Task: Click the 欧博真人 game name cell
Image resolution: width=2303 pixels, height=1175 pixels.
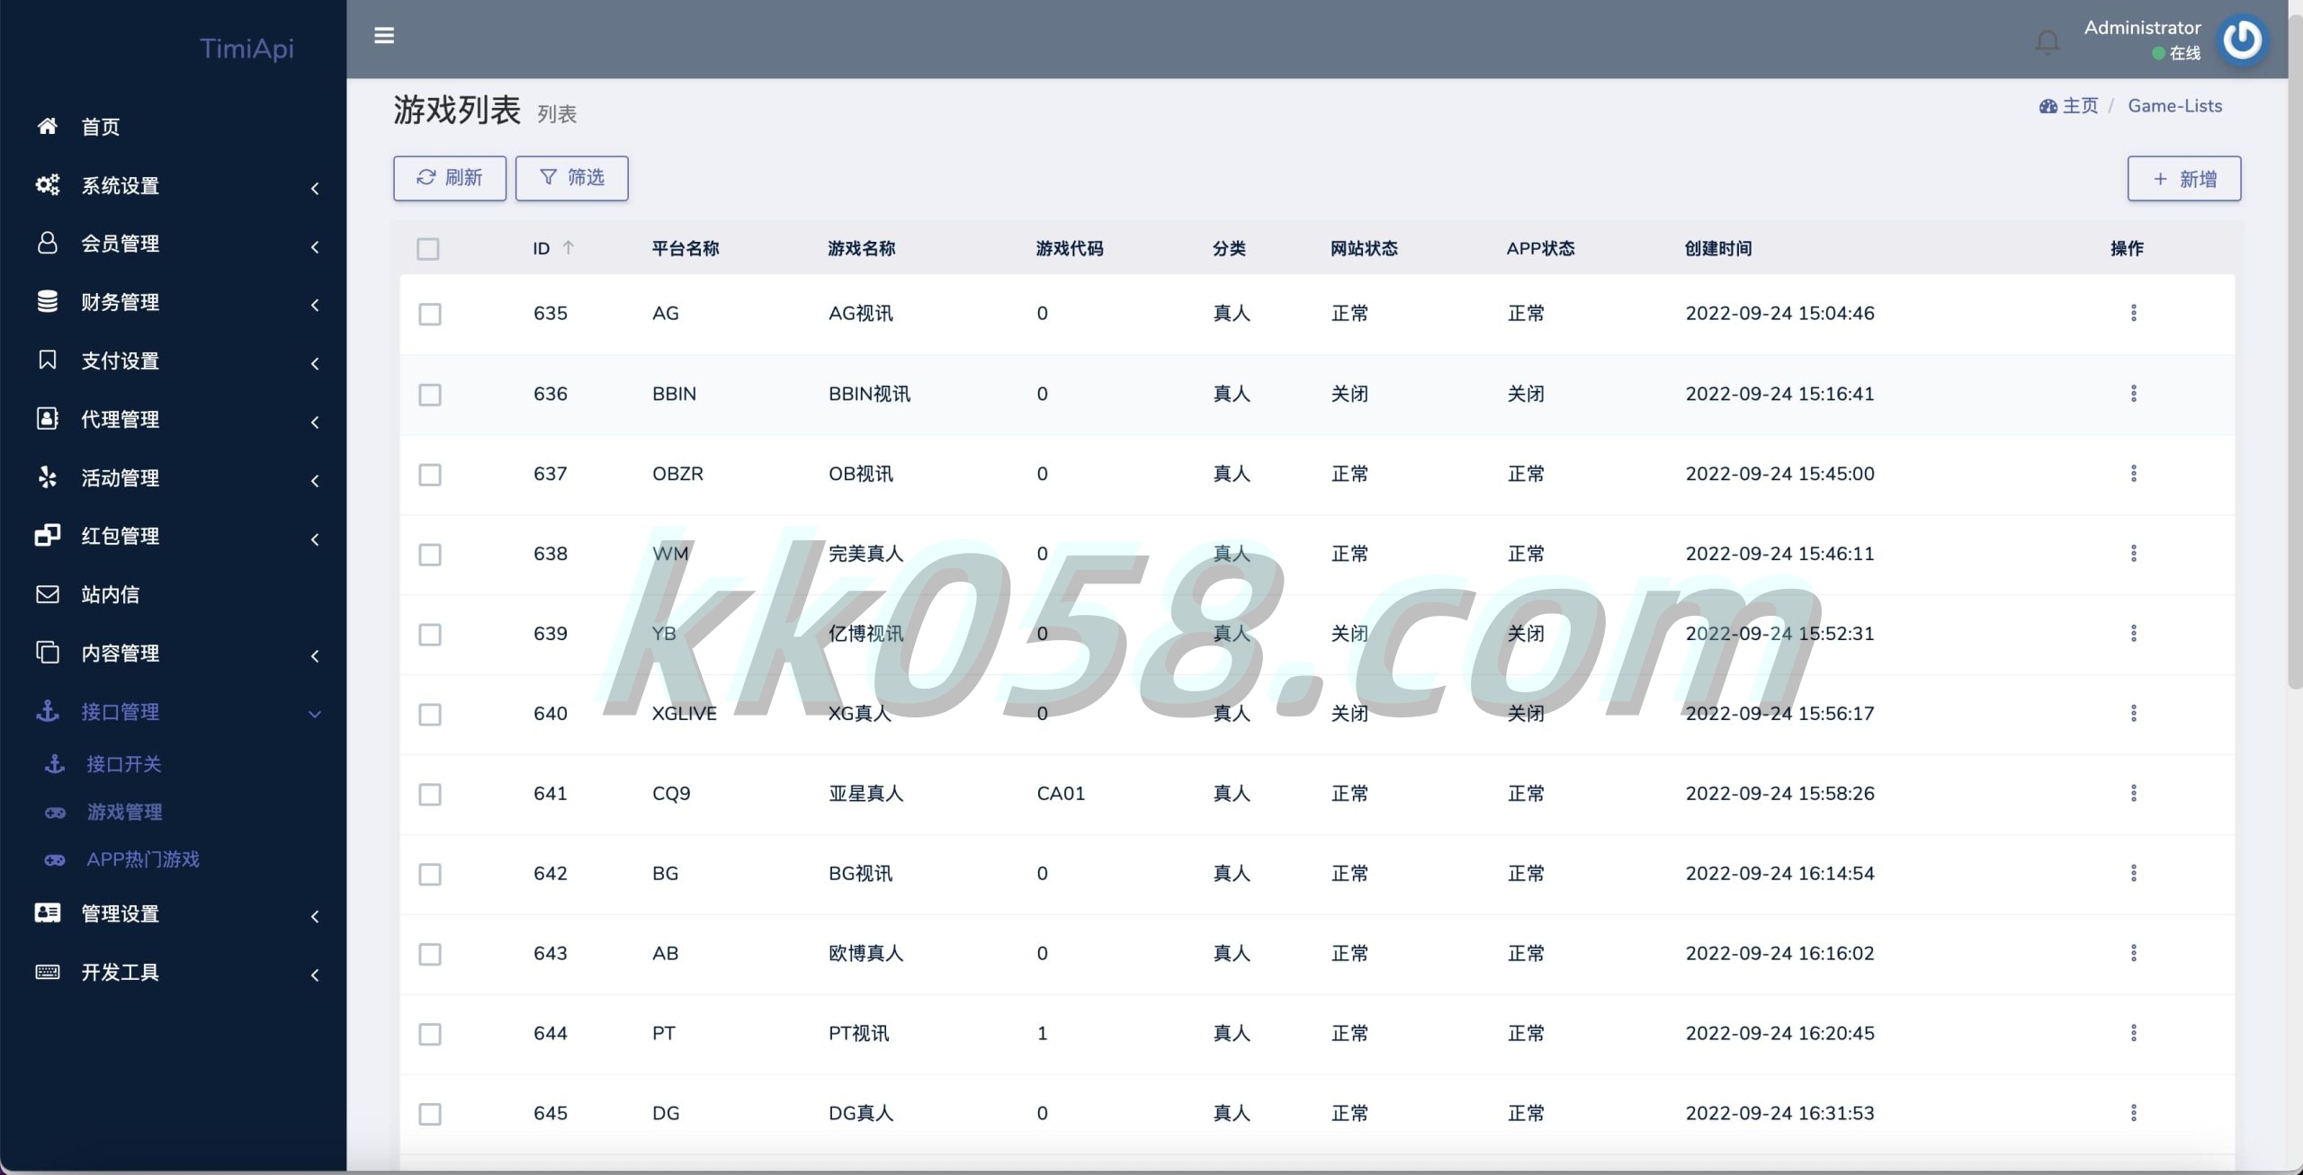Action: (865, 953)
